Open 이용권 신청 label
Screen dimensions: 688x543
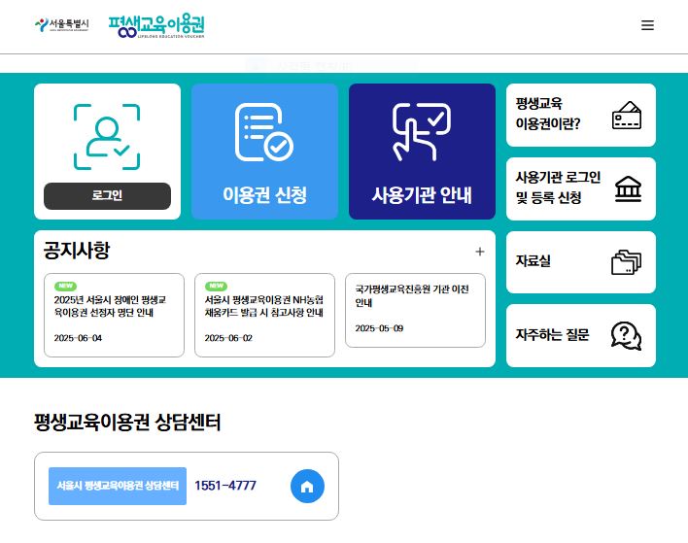coord(264,194)
